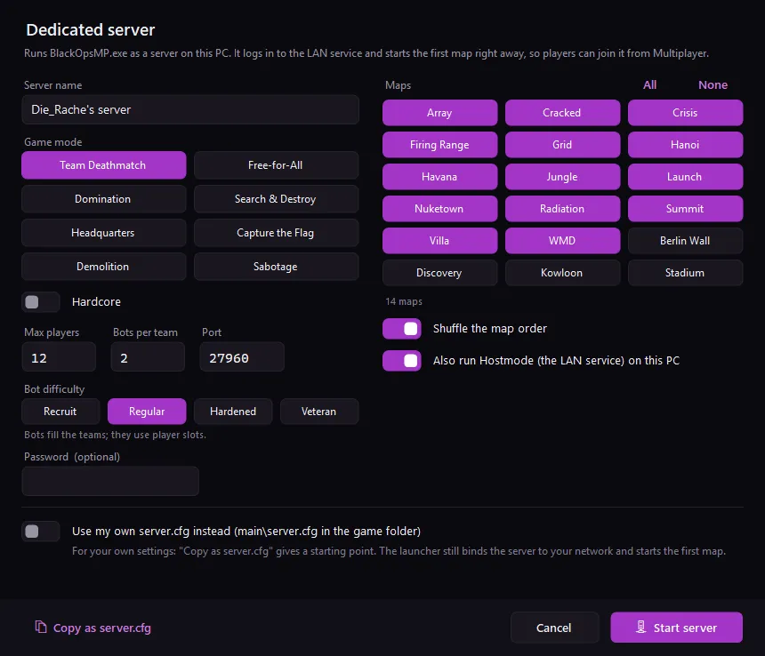Select Search & Destroy mode
This screenshot has width=765, height=656.
point(276,199)
